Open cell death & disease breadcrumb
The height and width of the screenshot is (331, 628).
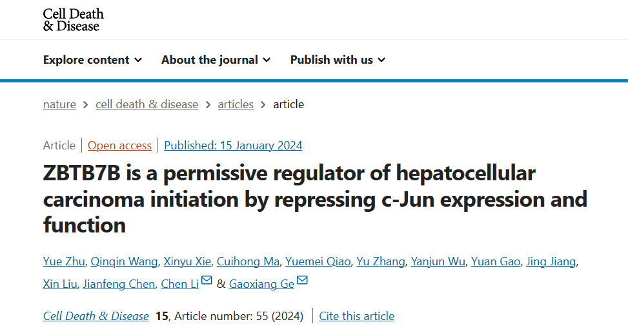coord(147,104)
